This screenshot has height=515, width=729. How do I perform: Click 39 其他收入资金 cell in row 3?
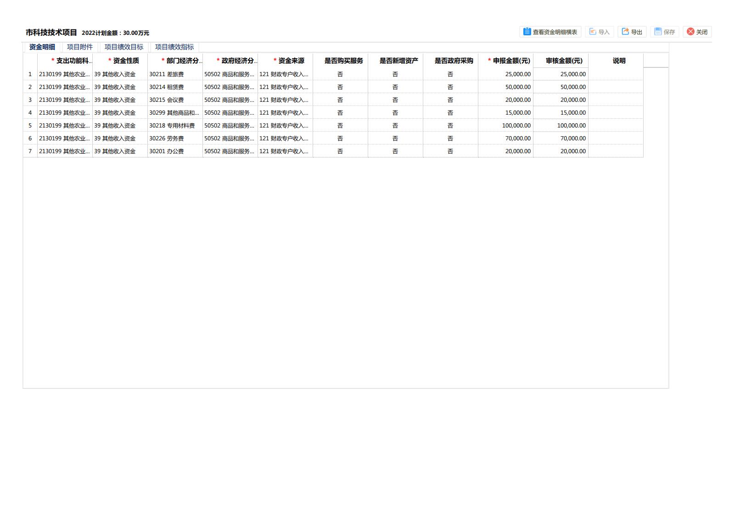pyautogui.click(x=120, y=100)
